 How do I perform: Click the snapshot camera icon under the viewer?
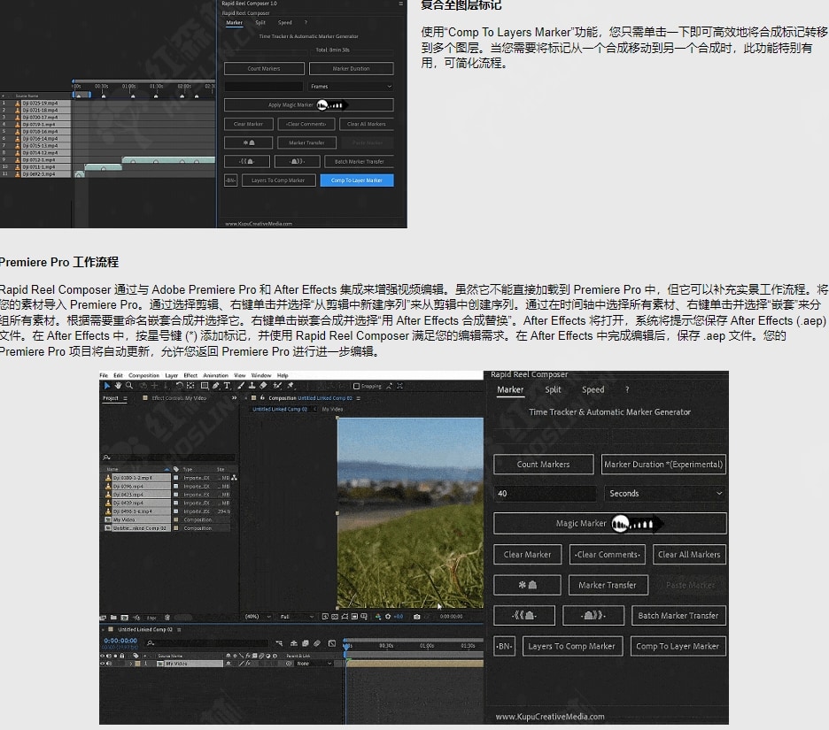[416, 617]
